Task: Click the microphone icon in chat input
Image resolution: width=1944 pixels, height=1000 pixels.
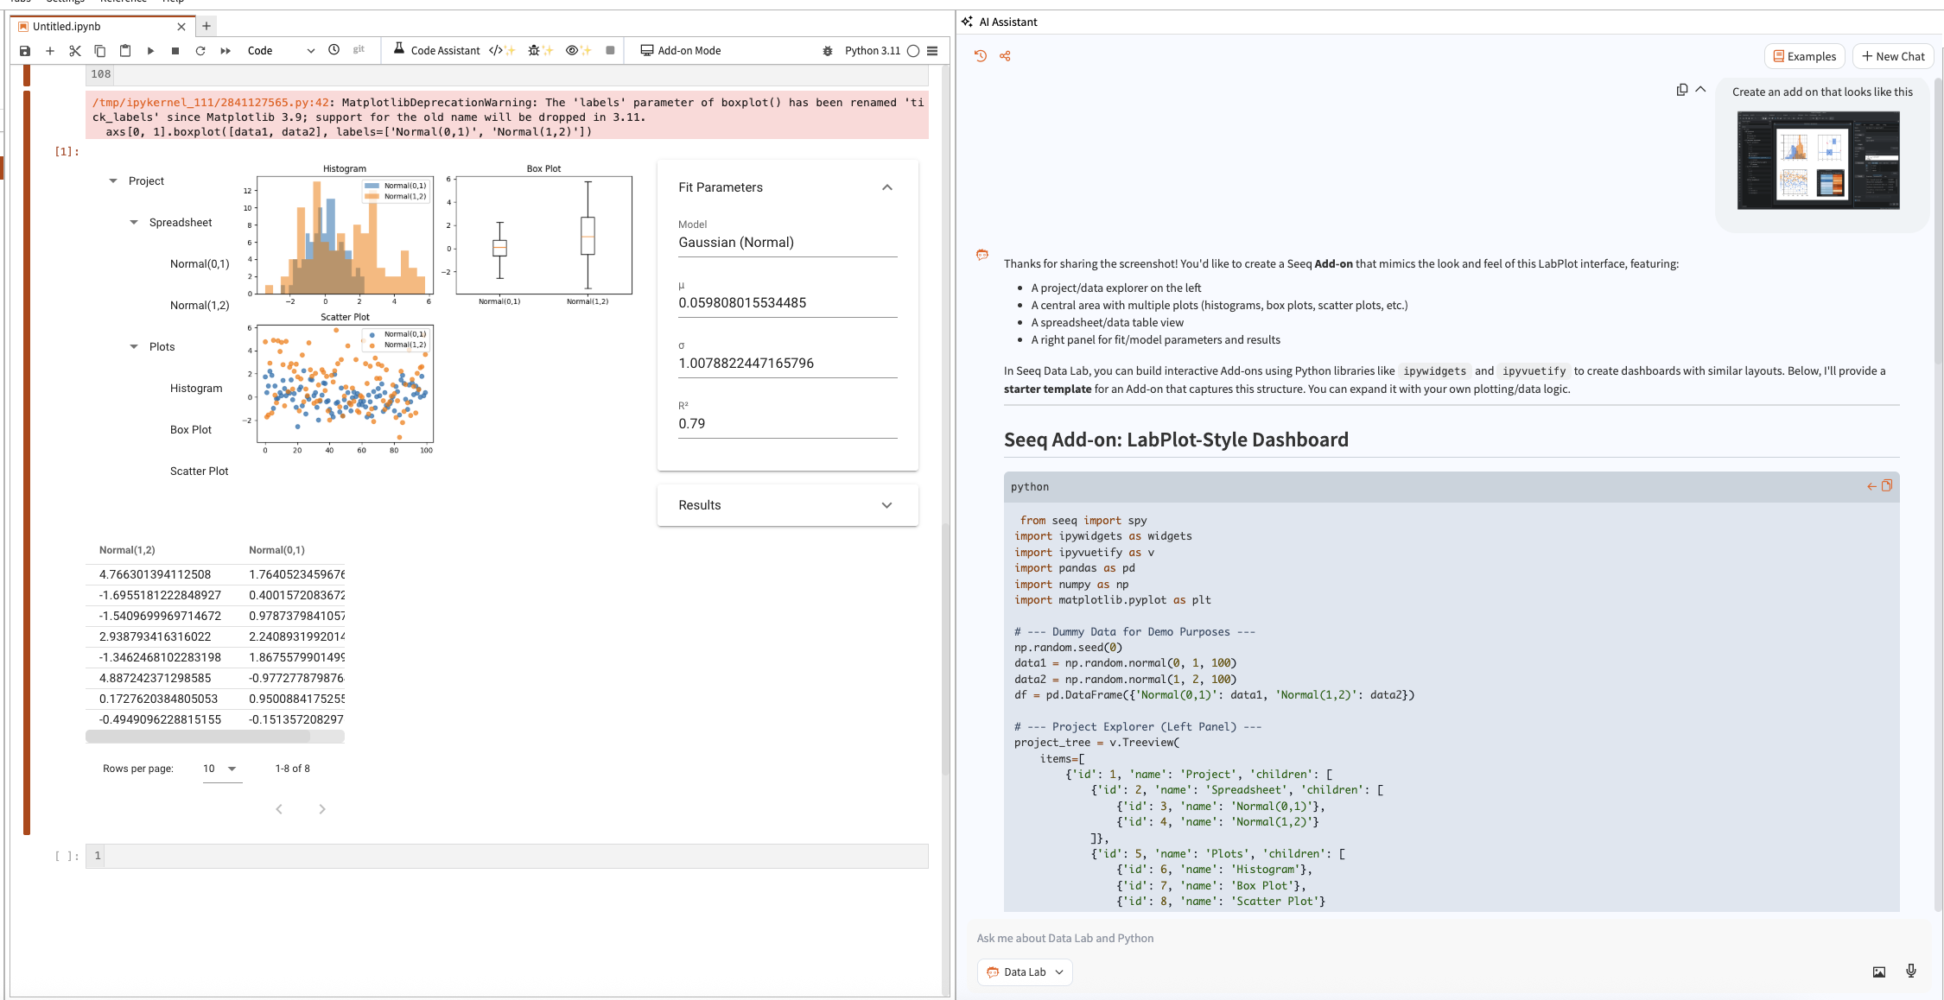Action: pyautogui.click(x=1910, y=971)
